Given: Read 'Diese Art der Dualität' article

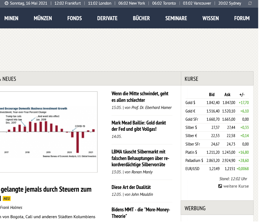Looking at the screenshot, I should [131, 187].
